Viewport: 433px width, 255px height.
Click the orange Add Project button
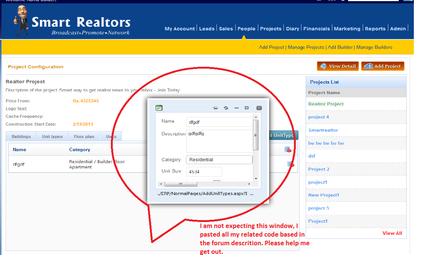pyautogui.click(x=383, y=66)
